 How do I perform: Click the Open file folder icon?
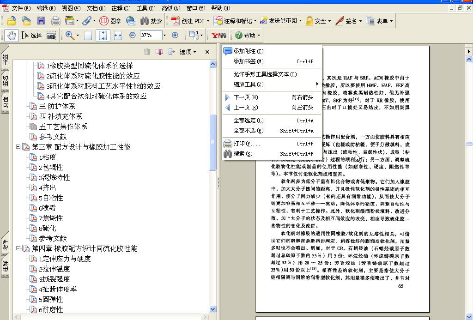(x=12, y=21)
